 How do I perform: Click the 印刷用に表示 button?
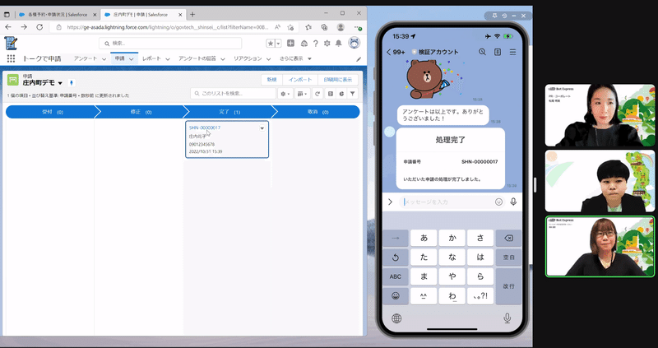click(338, 80)
